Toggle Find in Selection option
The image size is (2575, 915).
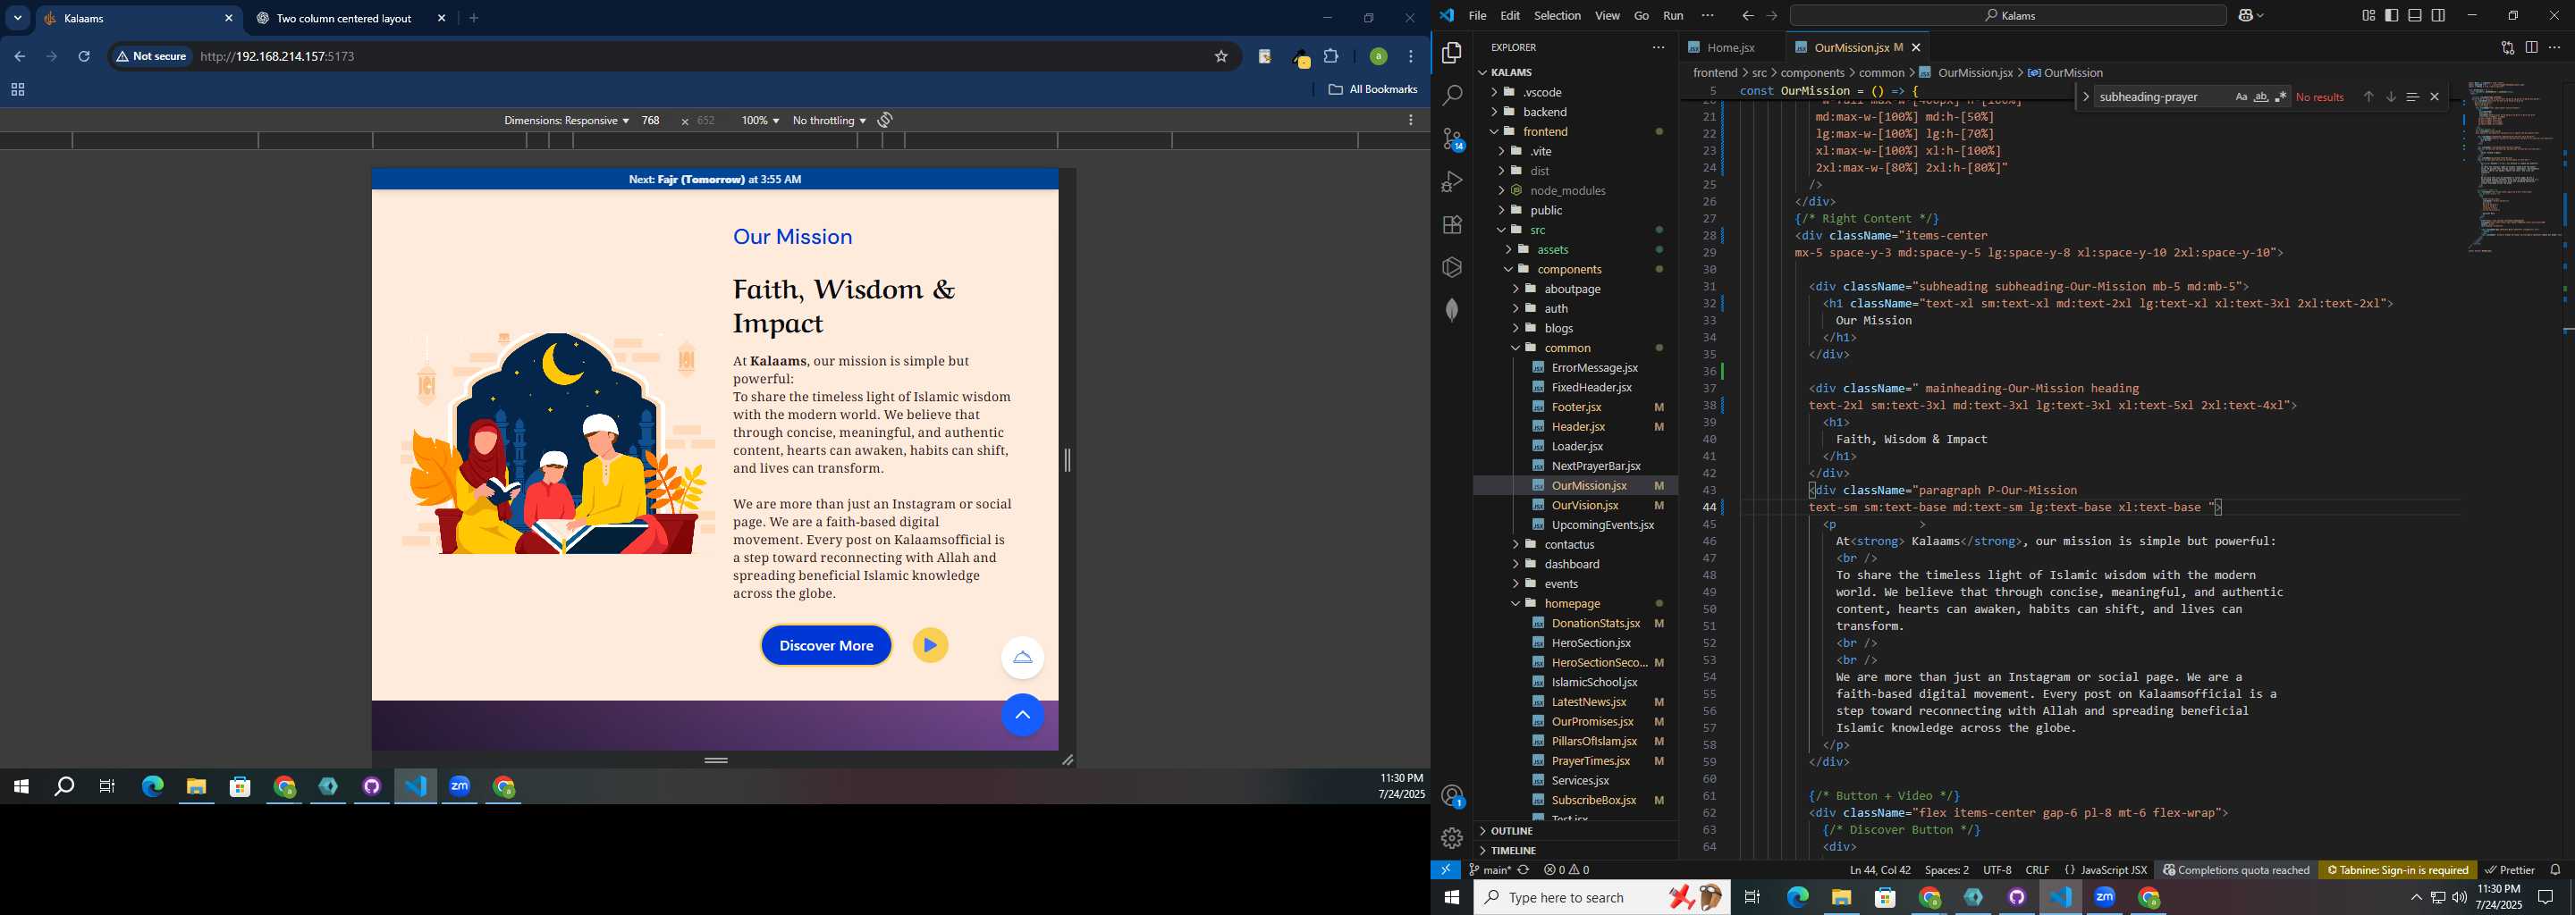coord(2412,97)
